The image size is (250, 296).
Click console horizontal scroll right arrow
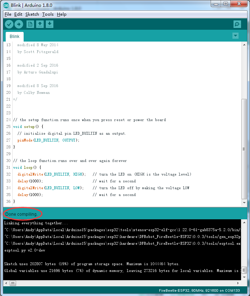click(x=238, y=283)
